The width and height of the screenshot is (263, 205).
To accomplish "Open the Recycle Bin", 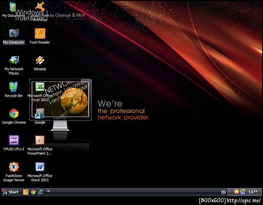I will [14, 90].
